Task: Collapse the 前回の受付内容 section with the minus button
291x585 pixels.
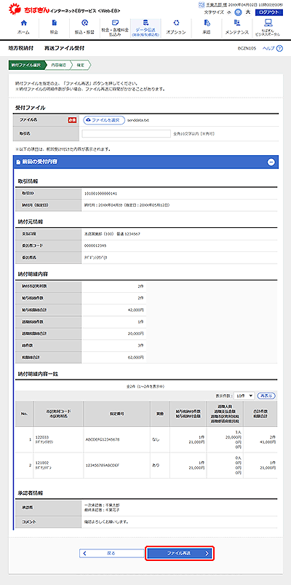Action: pos(271,162)
